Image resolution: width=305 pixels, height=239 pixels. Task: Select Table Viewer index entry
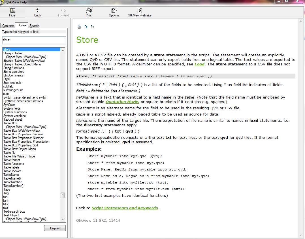(12, 171)
